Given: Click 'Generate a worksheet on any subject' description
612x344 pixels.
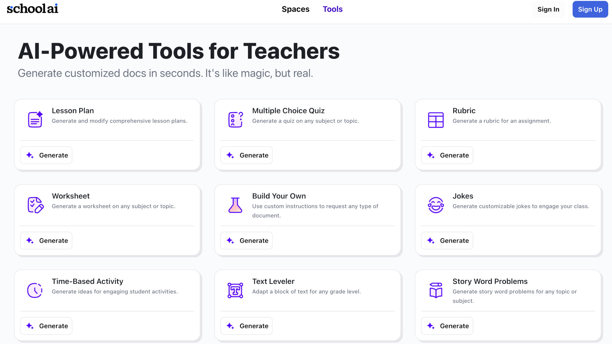Looking at the screenshot, I should click(113, 206).
